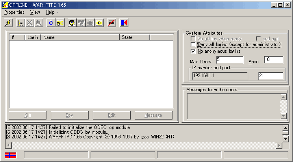Click the user list toolbar icon
Image resolution: width=293 pixels, height=162 pixels.
20,23
